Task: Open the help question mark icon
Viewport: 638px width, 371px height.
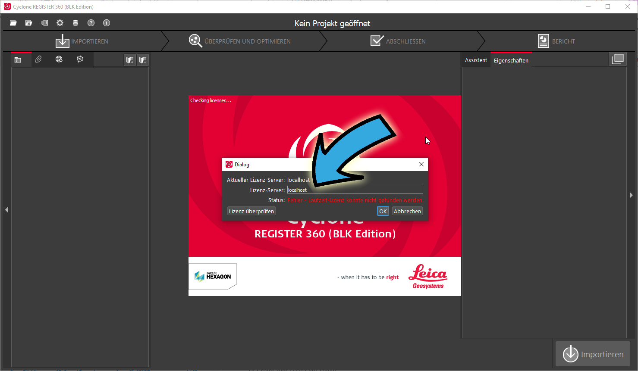Action: pyautogui.click(x=91, y=23)
